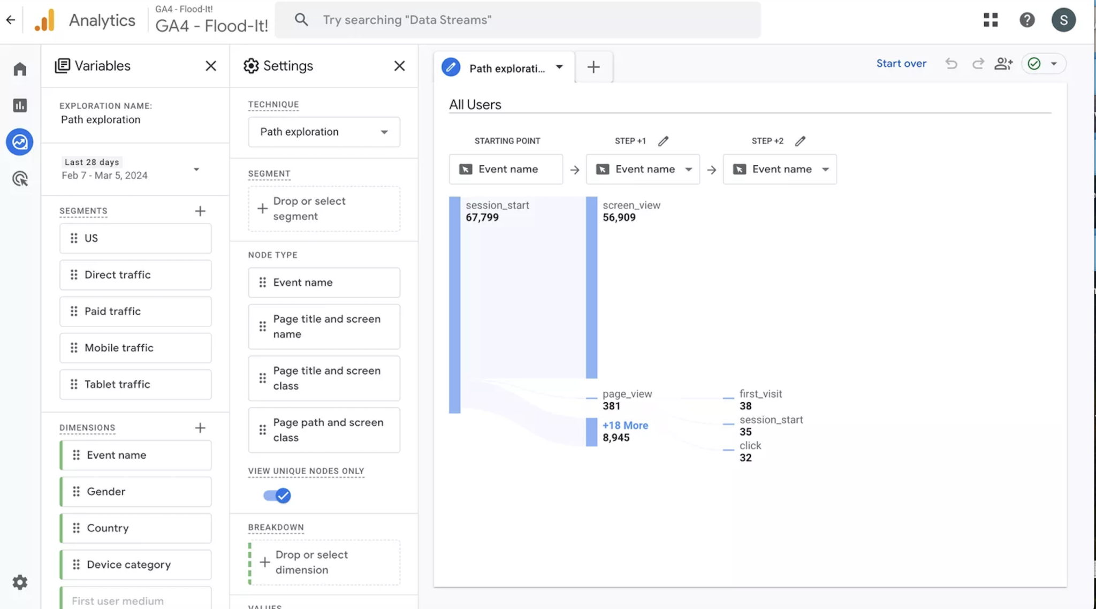Add a new segment with the plus icon
1096x609 pixels.
[x=200, y=211]
